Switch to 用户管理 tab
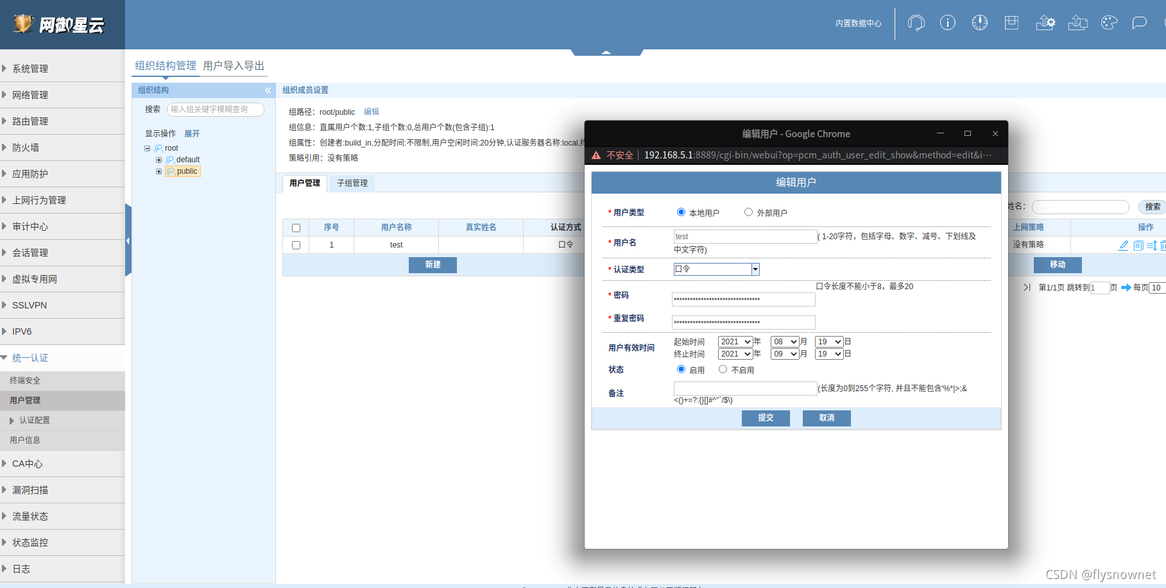The height and width of the screenshot is (588, 1166). (305, 183)
